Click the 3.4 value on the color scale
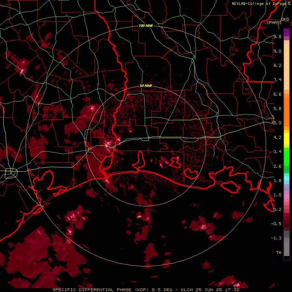Viewport: 292px width, 292px height. tap(277, 152)
